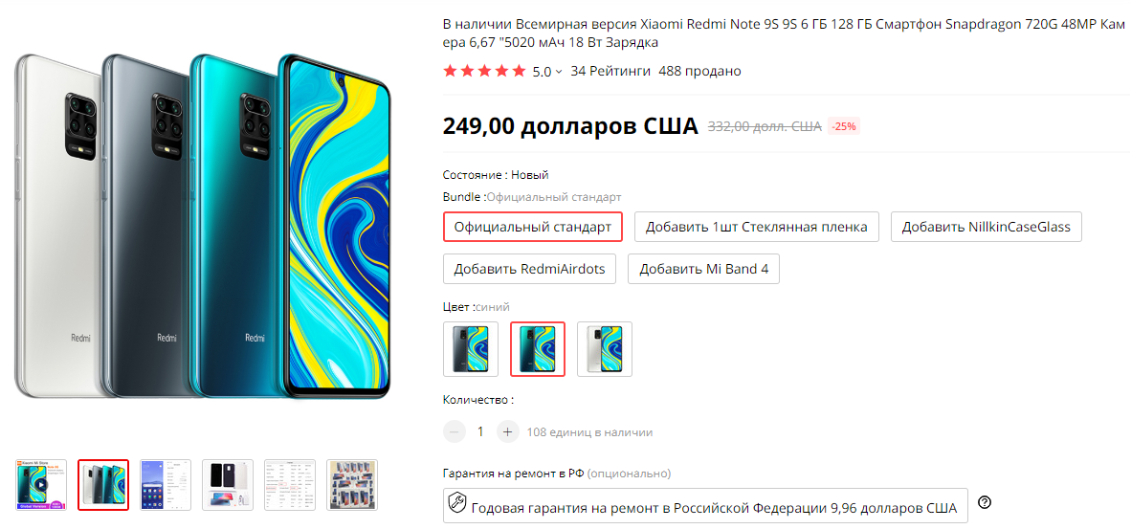Pick the white phone color swatch

[605, 349]
